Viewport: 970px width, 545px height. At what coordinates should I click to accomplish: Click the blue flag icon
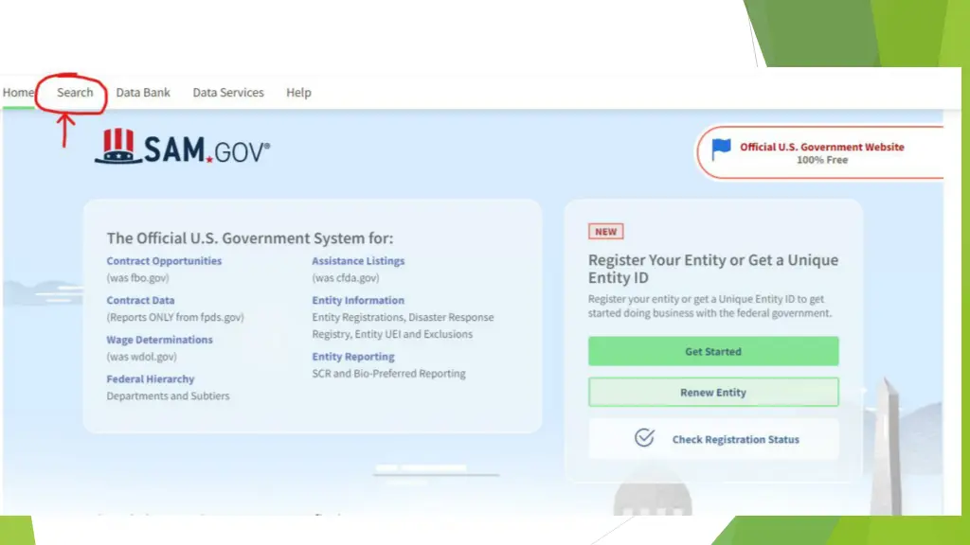[x=721, y=149]
